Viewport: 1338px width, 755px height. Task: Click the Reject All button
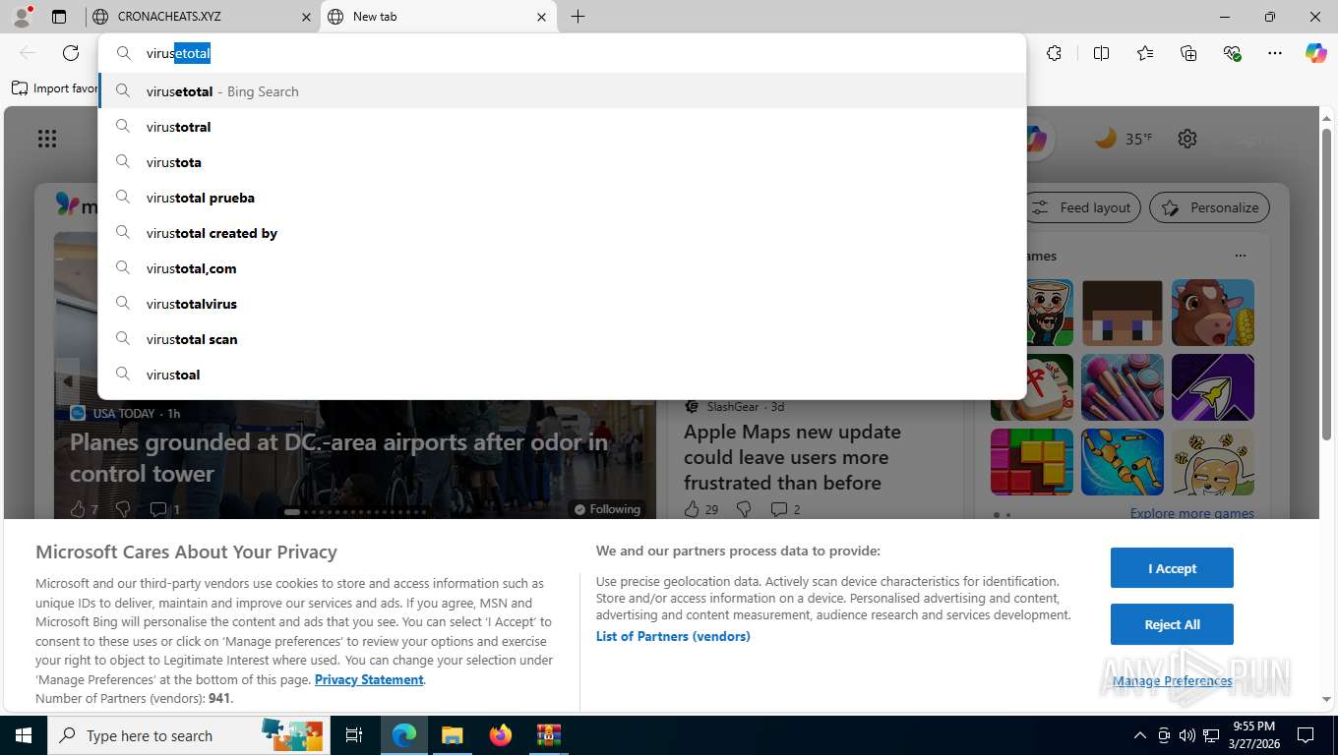1172,624
